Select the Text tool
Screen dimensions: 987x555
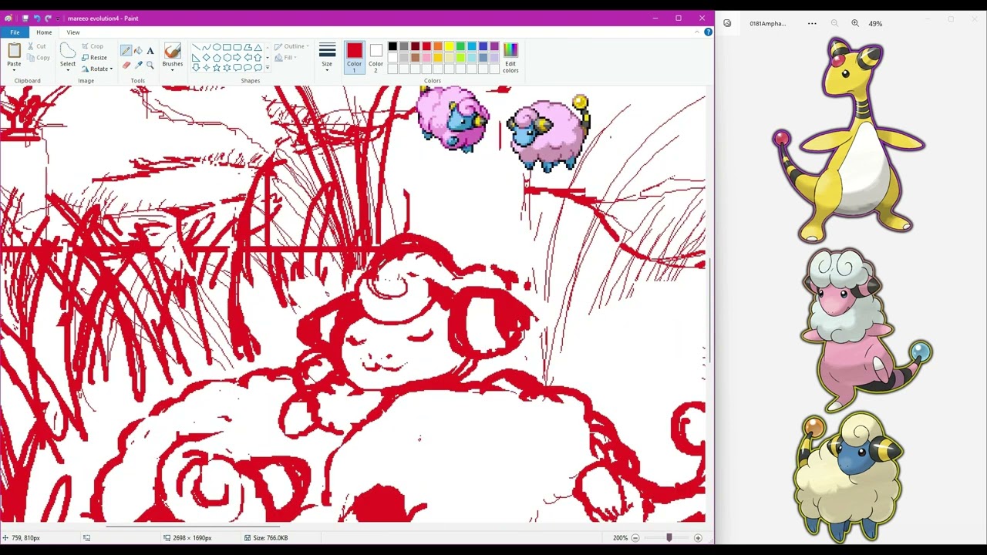(x=150, y=51)
